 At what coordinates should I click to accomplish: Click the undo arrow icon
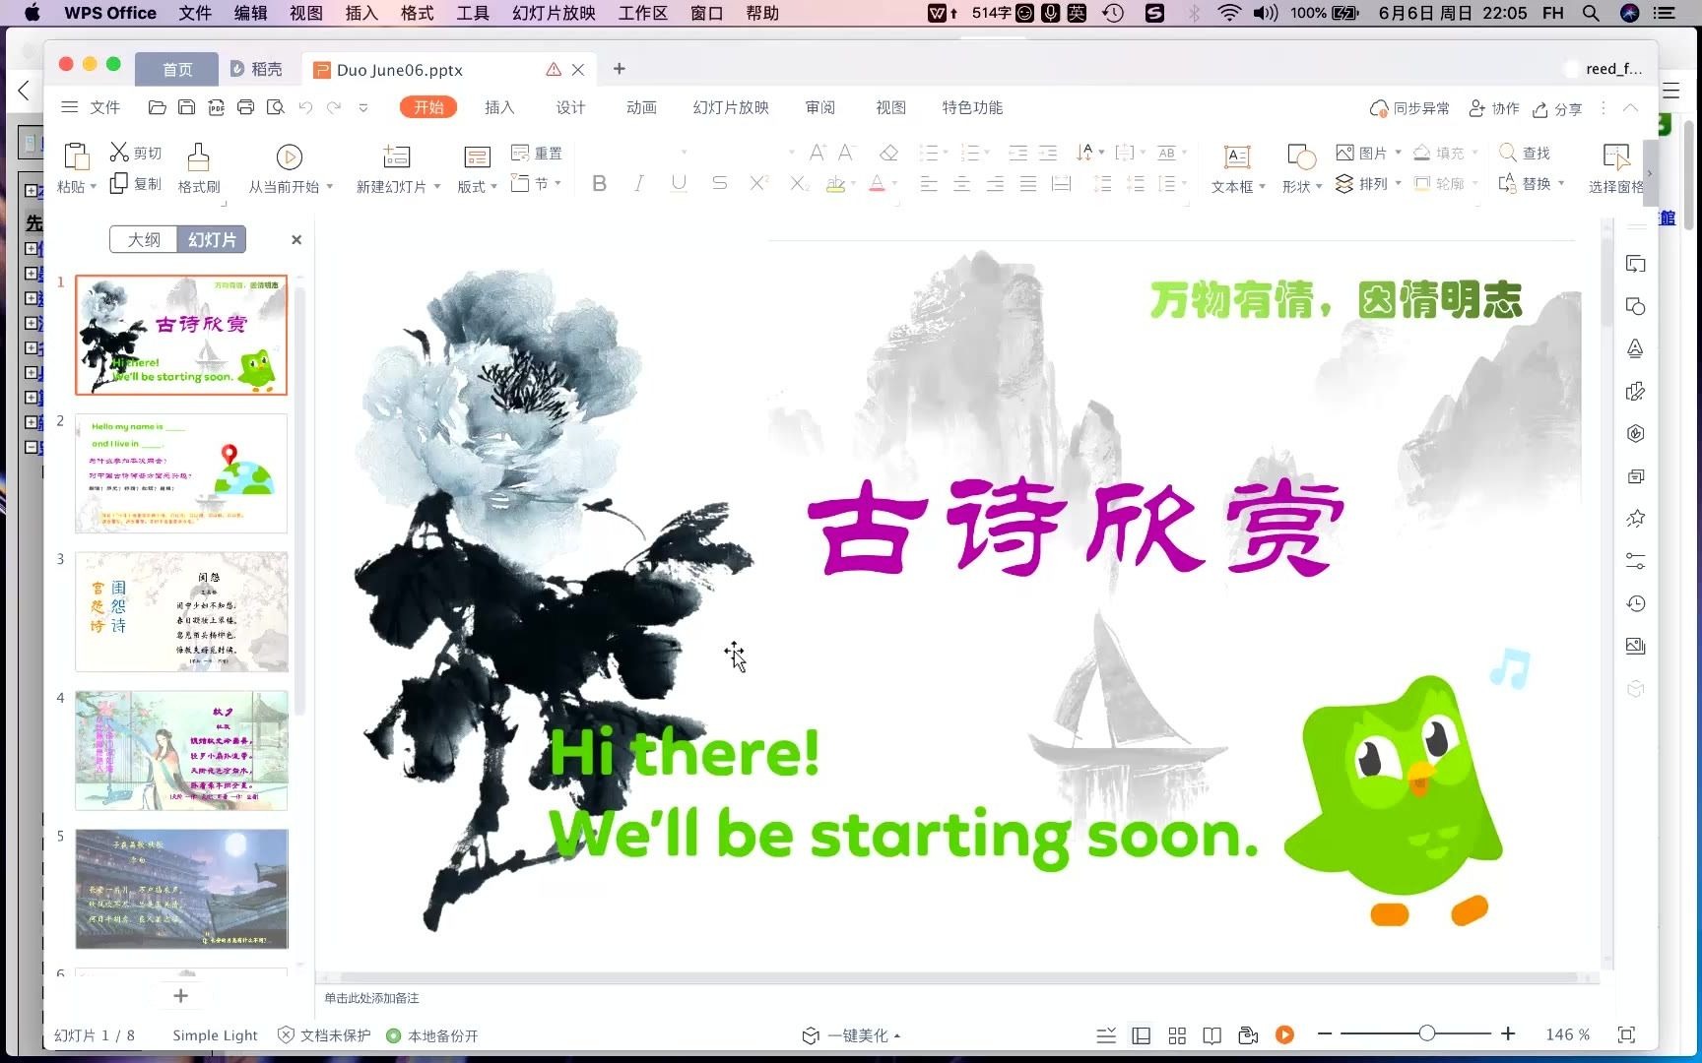(305, 107)
